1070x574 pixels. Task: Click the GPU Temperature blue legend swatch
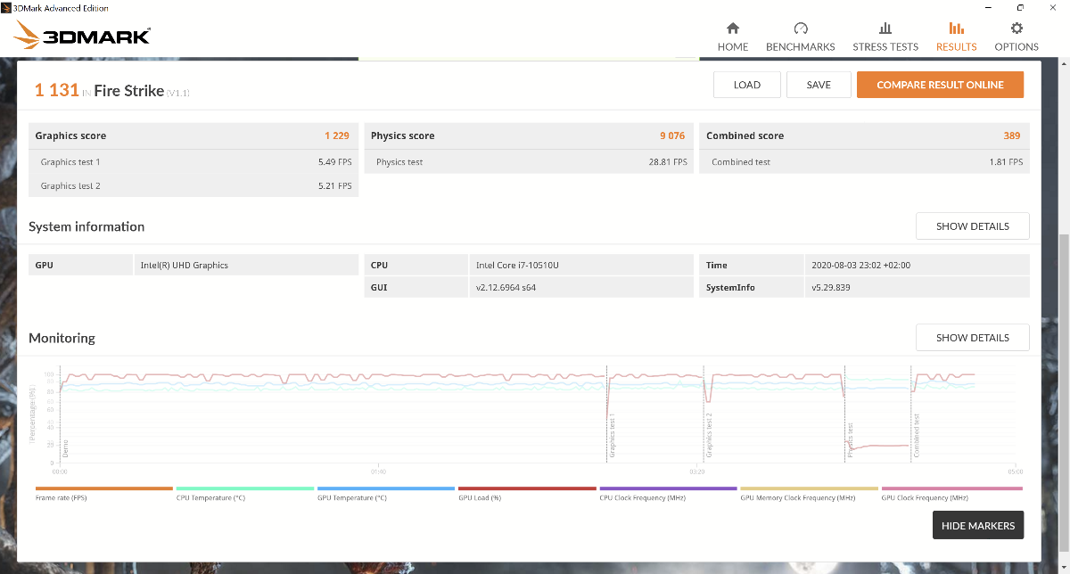click(x=386, y=488)
